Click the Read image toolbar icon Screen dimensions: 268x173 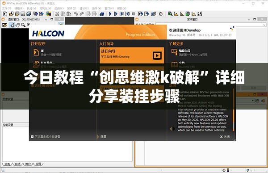tap(49, 14)
